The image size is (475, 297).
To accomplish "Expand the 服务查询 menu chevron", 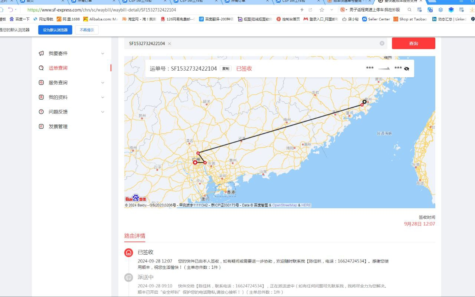I will click(103, 83).
